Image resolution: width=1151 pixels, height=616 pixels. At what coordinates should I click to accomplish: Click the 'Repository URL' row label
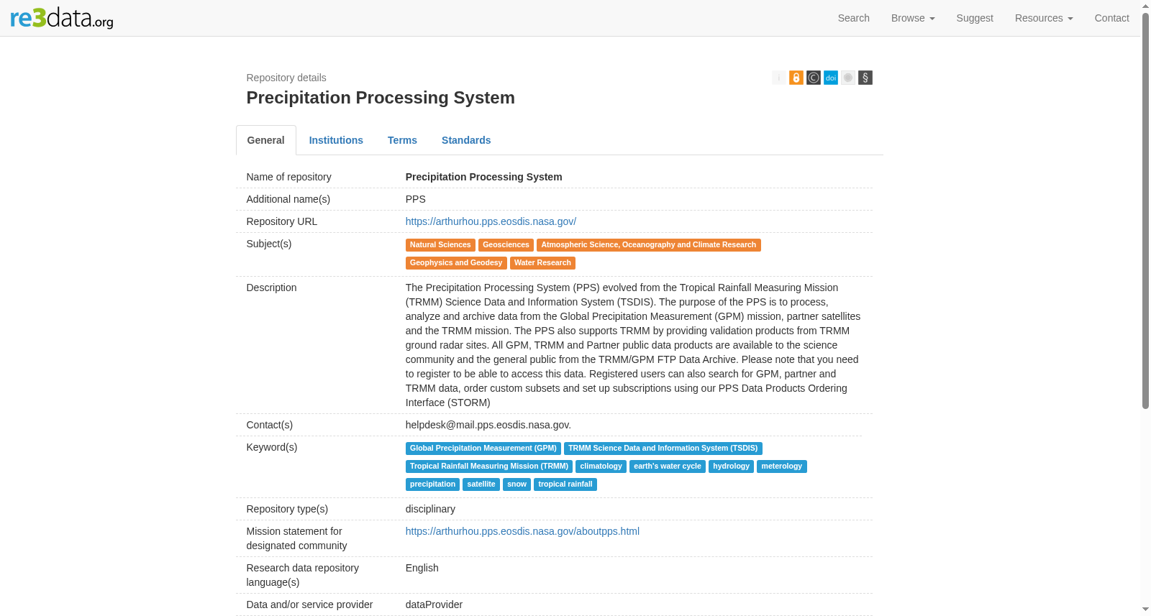click(282, 221)
